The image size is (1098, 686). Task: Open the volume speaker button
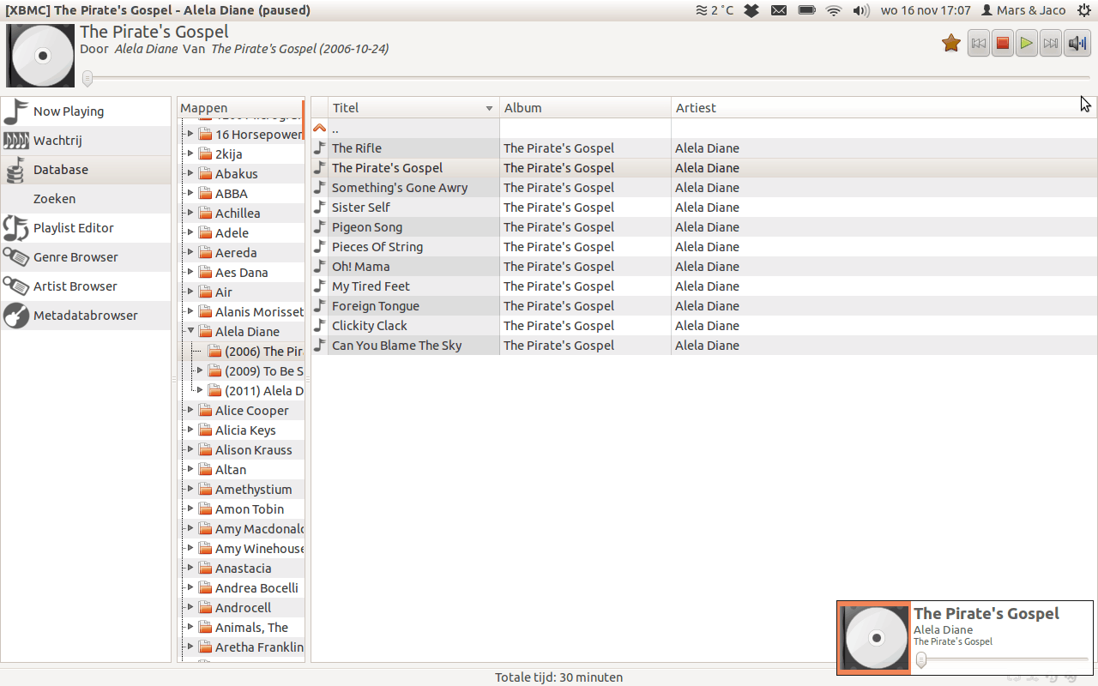click(x=1077, y=43)
